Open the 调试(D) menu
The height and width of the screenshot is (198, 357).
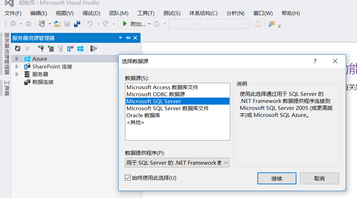[x=91, y=13]
